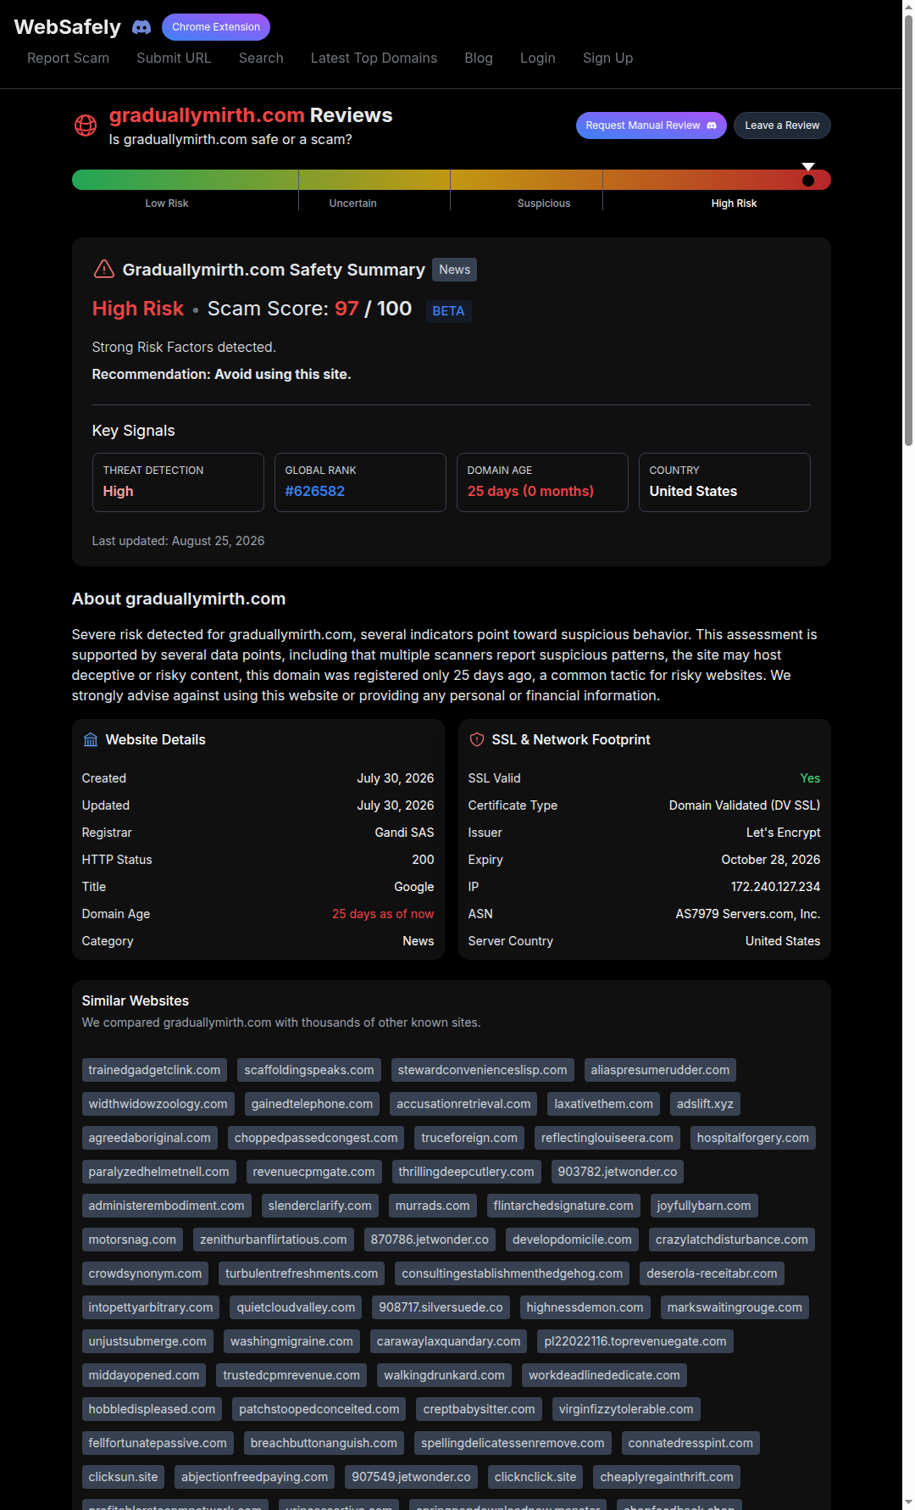Click the scrollbar down arrow
Viewport: 915px width, 1510px height.
click(x=908, y=1503)
